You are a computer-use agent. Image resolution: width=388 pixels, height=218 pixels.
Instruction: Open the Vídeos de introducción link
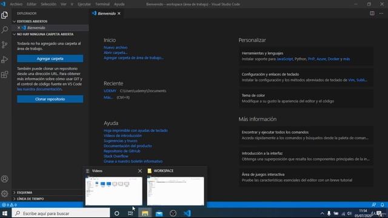coord(122,136)
